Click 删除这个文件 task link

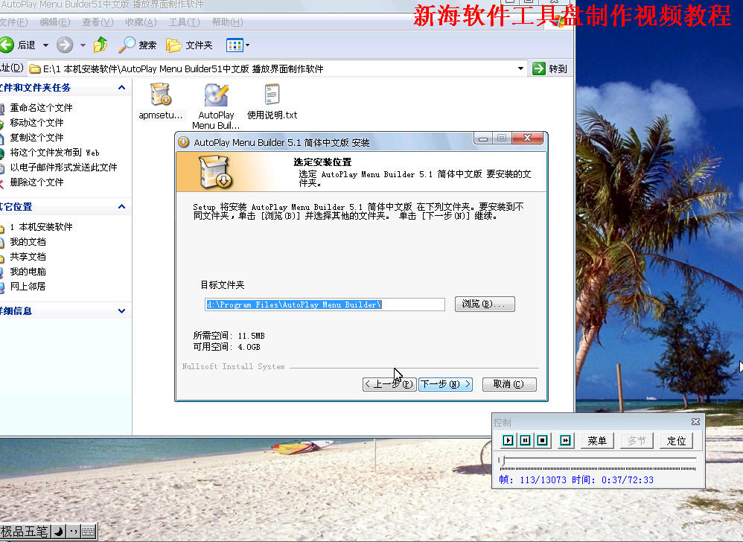(x=37, y=182)
